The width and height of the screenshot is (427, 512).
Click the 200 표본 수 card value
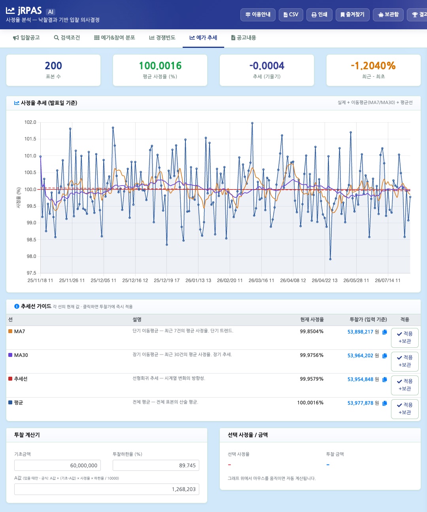point(53,66)
